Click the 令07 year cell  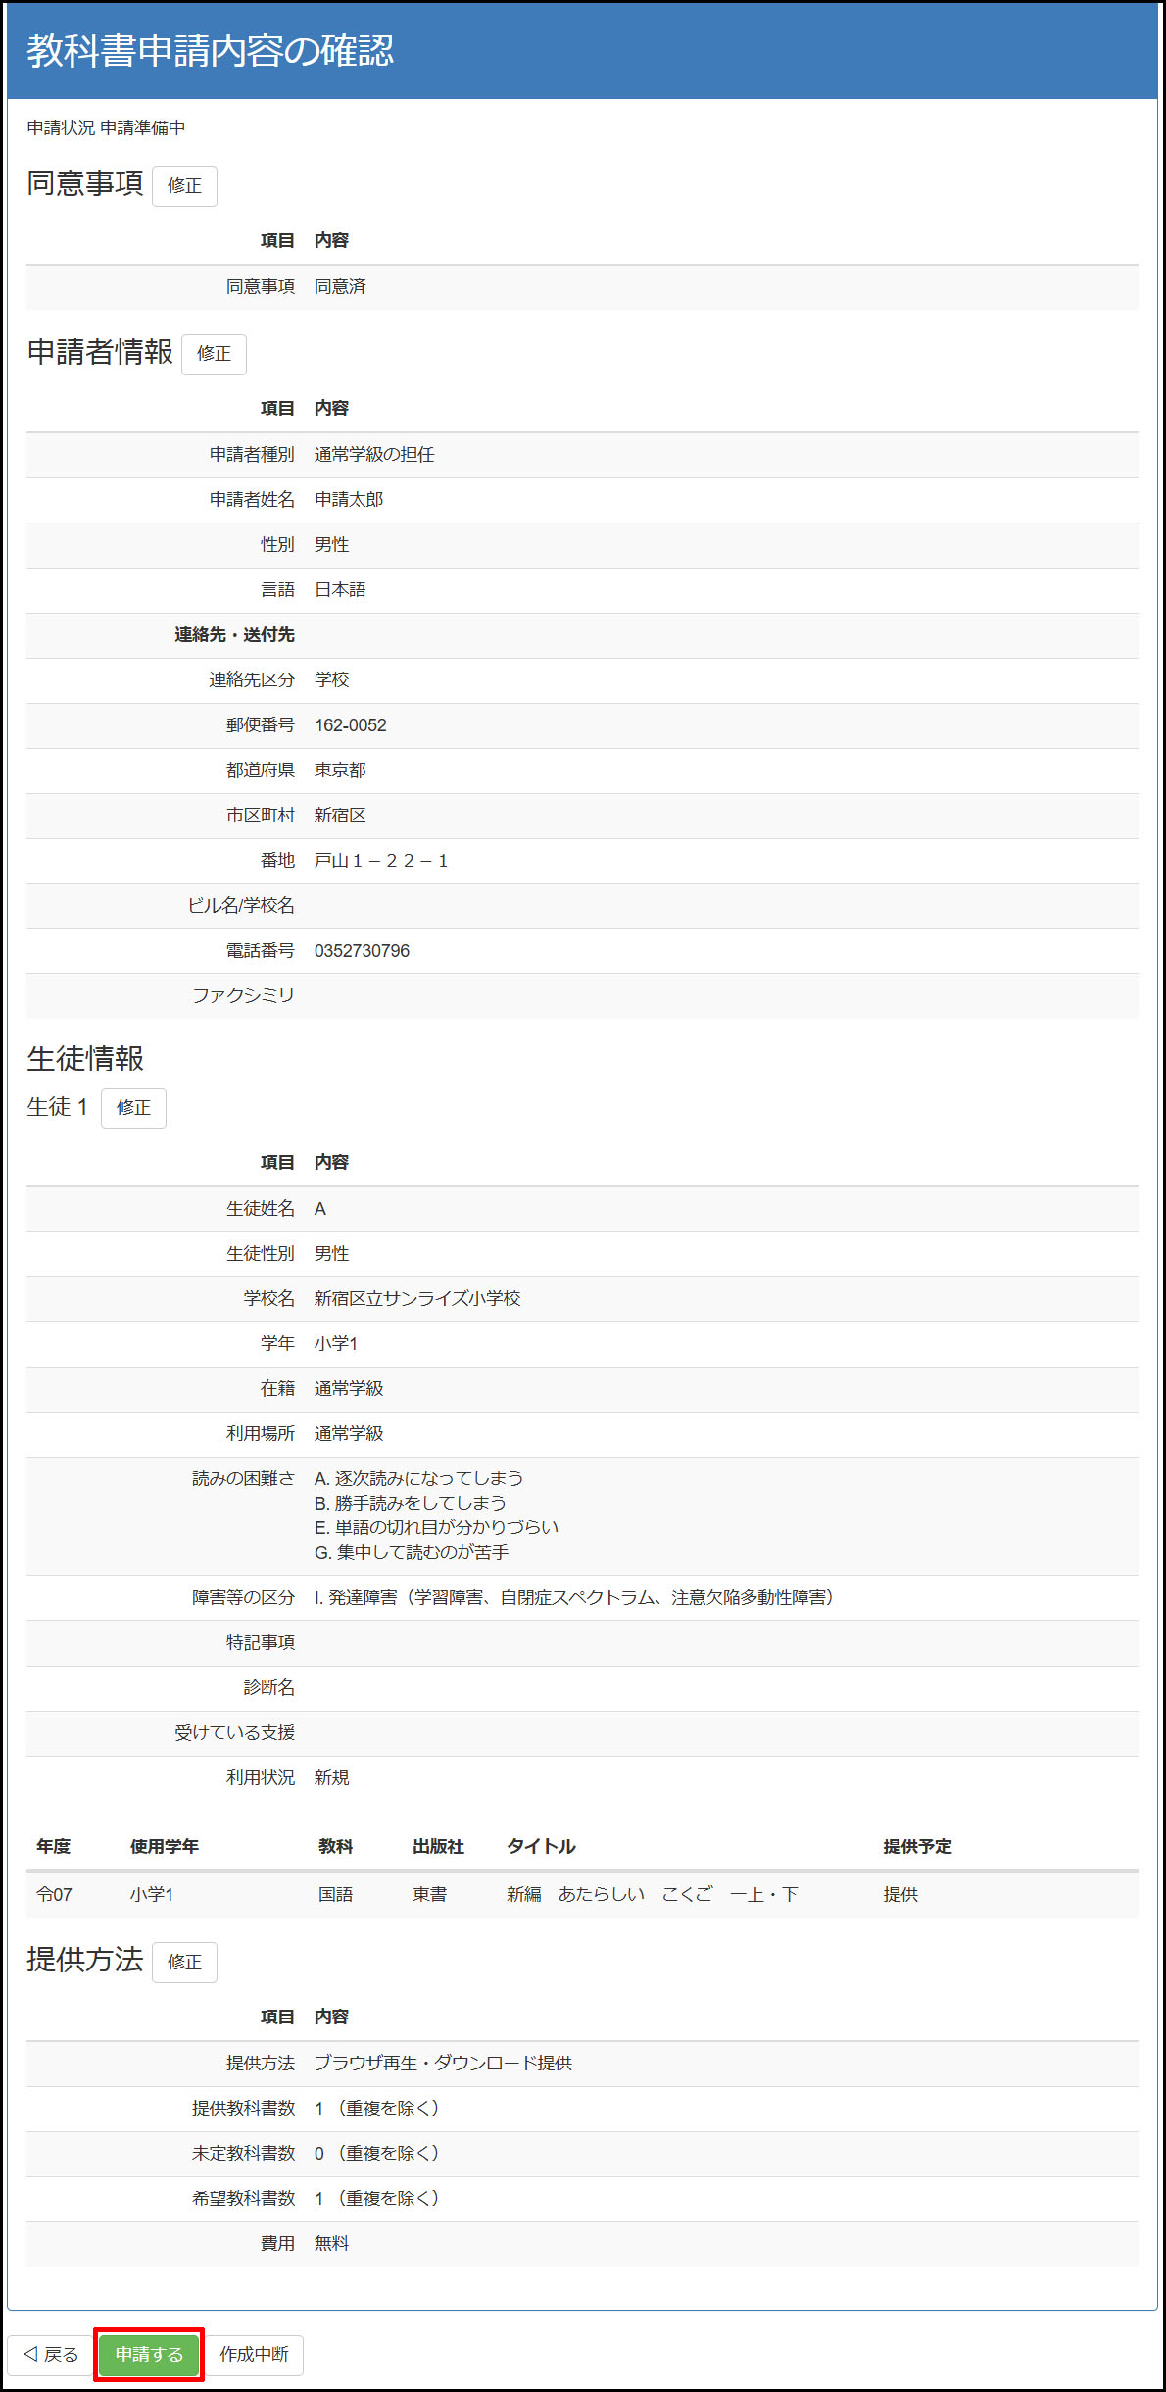click(54, 1894)
